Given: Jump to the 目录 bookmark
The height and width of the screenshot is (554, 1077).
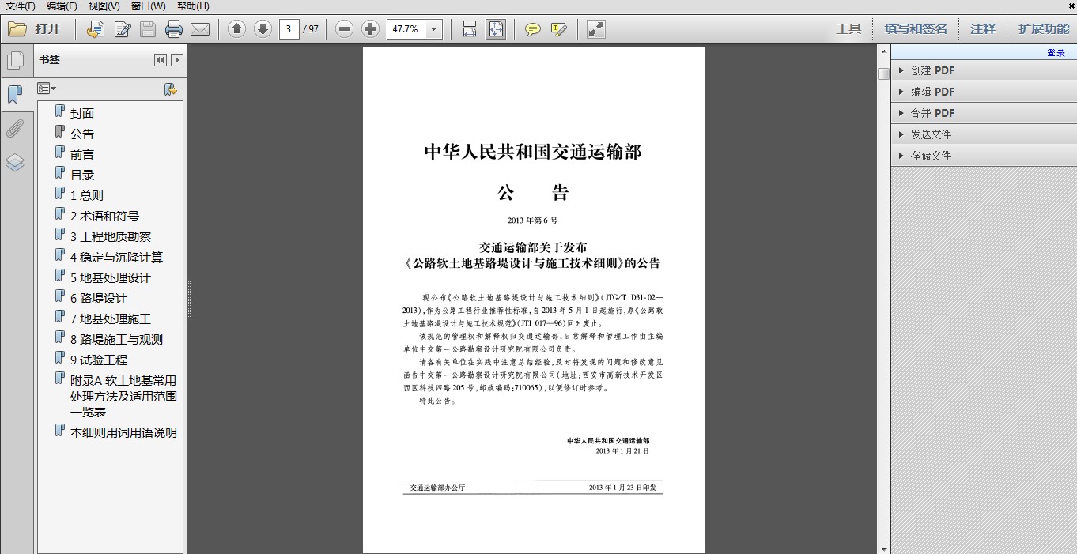Looking at the screenshot, I should tap(81, 175).
